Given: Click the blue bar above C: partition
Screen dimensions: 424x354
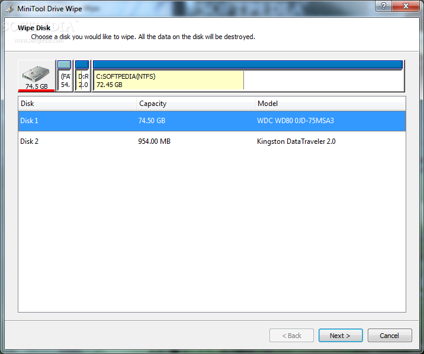Looking at the screenshot, I should [x=248, y=65].
